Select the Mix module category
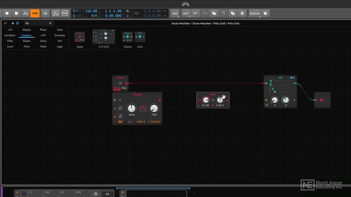The image size is (351, 197). coord(60,41)
